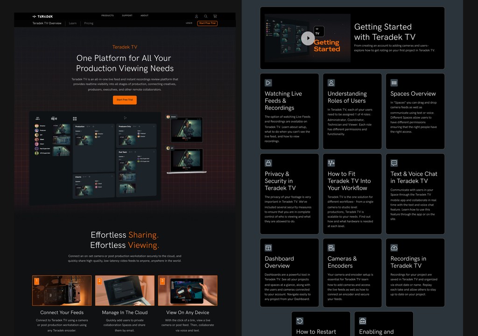Open the Support menu
Image resolution: width=478 pixels, height=336 pixels.
click(x=127, y=15)
